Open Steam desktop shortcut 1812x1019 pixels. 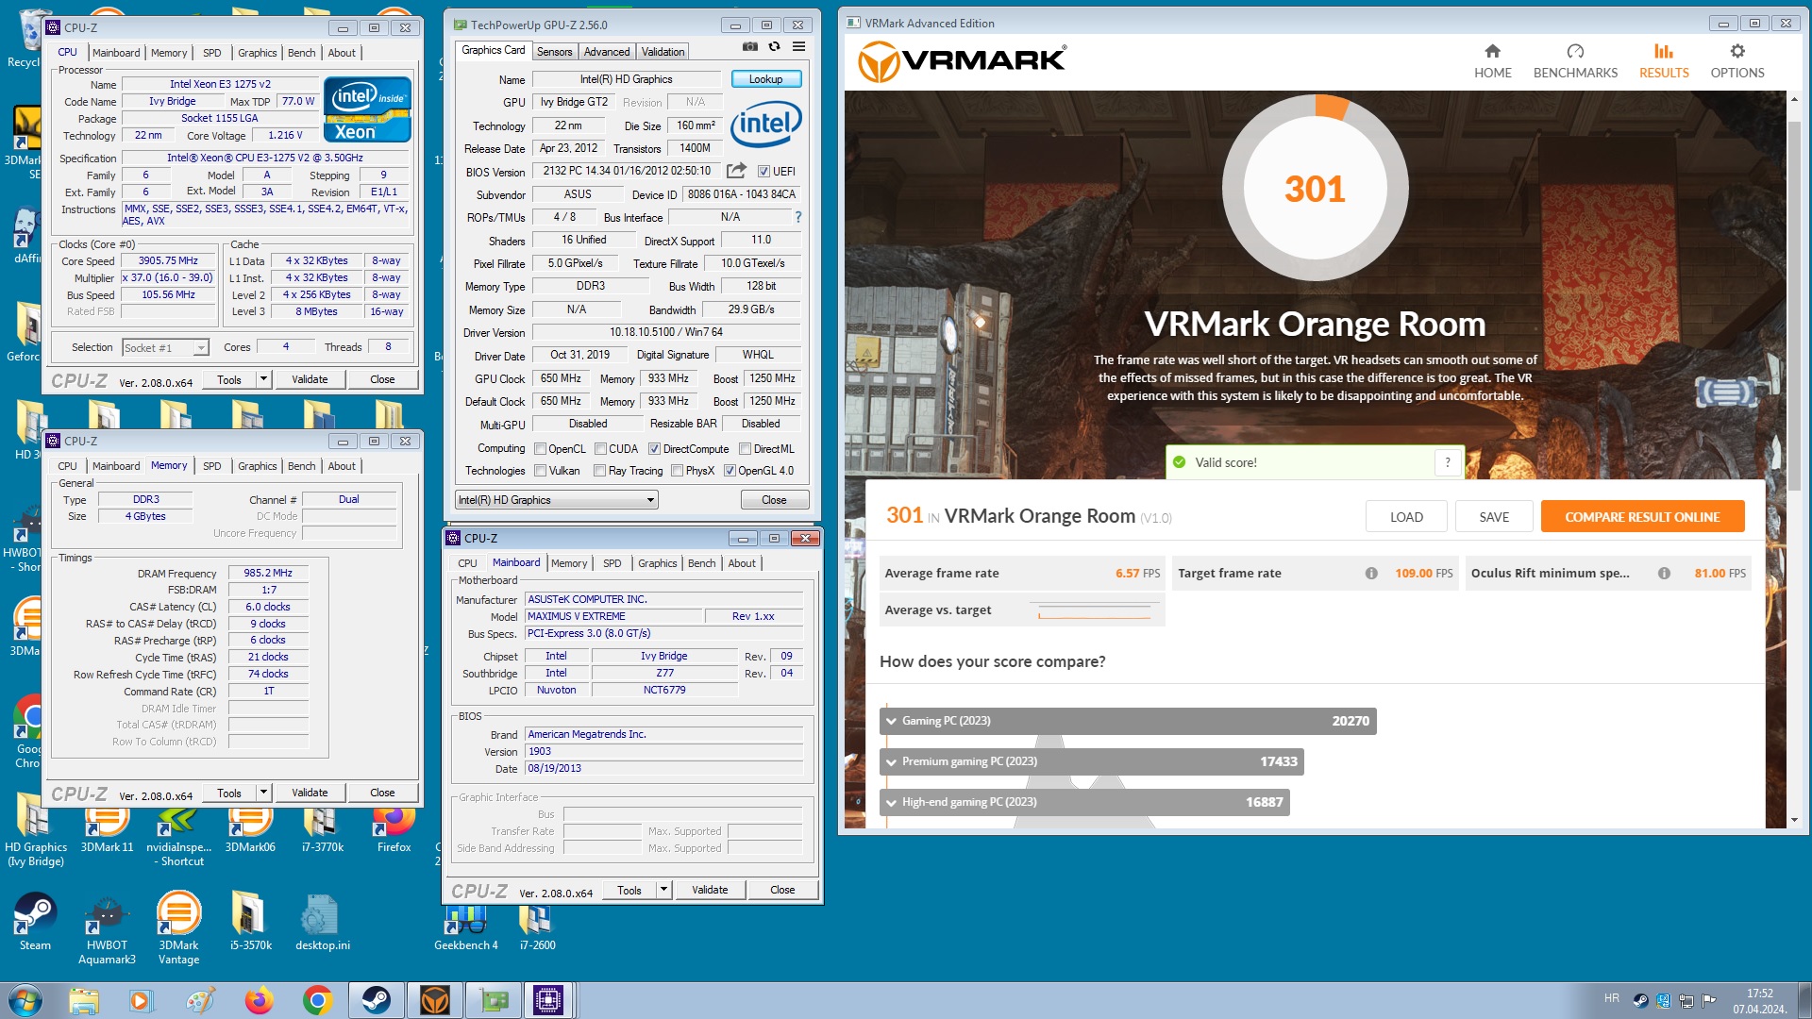pyautogui.click(x=35, y=921)
